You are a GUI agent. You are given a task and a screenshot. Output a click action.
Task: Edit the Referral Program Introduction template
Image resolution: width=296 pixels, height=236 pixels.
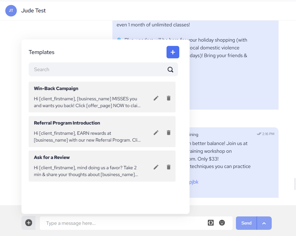coord(156,133)
